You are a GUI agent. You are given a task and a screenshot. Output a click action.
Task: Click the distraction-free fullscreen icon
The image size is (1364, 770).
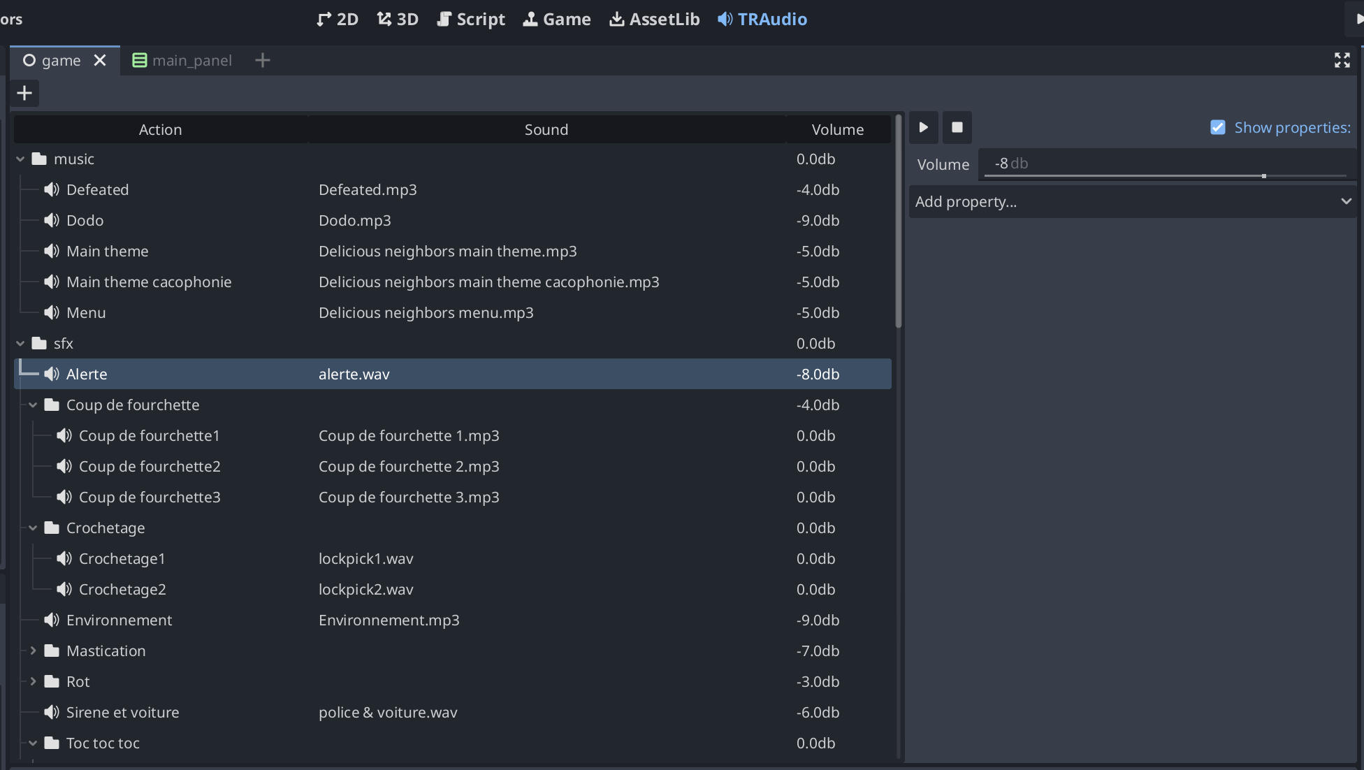pyautogui.click(x=1342, y=60)
